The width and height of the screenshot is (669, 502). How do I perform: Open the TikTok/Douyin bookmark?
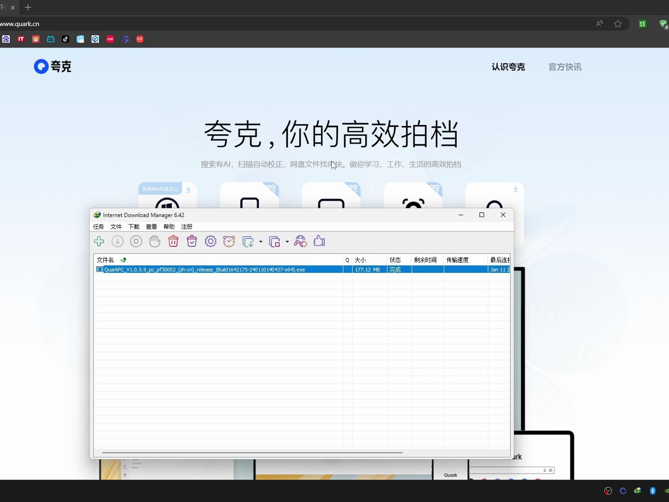point(66,39)
